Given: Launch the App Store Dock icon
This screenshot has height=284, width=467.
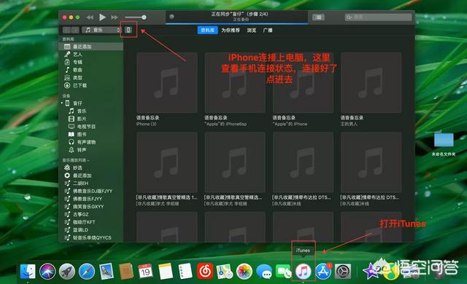Looking at the screenshot, I should click(x=323, y=271).
